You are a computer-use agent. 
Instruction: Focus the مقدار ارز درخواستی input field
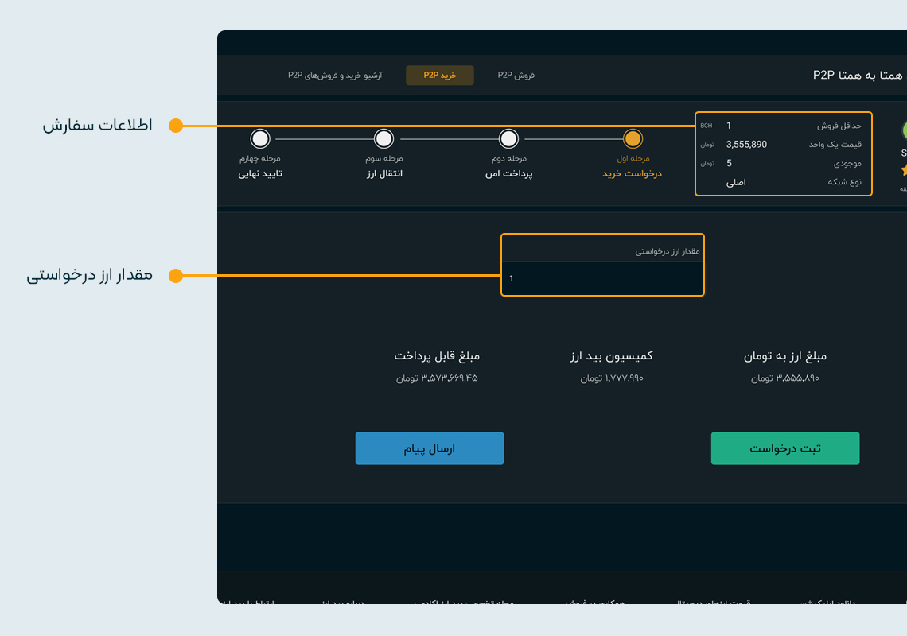(603, 279)
